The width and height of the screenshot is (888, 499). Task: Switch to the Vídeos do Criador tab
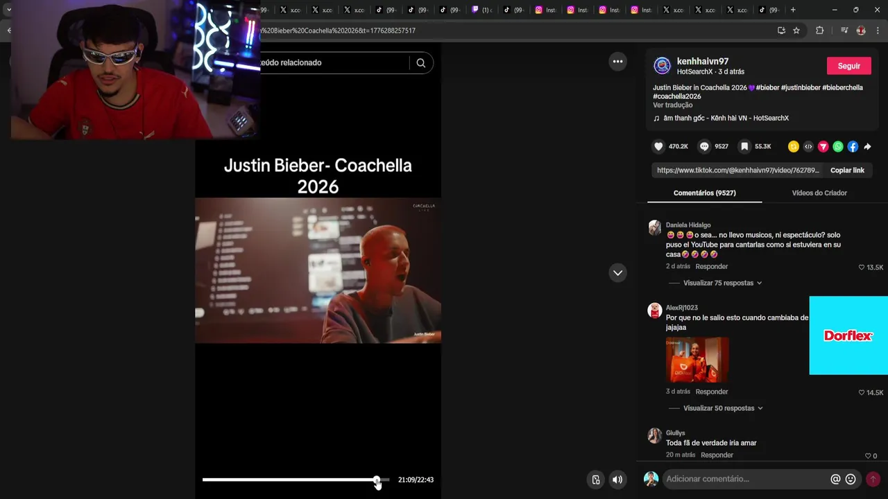(x=819, y=193)
